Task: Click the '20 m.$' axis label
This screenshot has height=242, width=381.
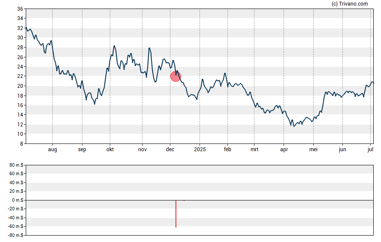Action: click(x=16, y=191)
